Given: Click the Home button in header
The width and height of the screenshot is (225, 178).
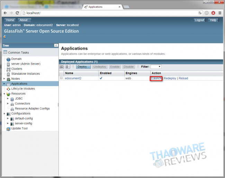Looking at the screenshot, I should [x=10, y=20].
